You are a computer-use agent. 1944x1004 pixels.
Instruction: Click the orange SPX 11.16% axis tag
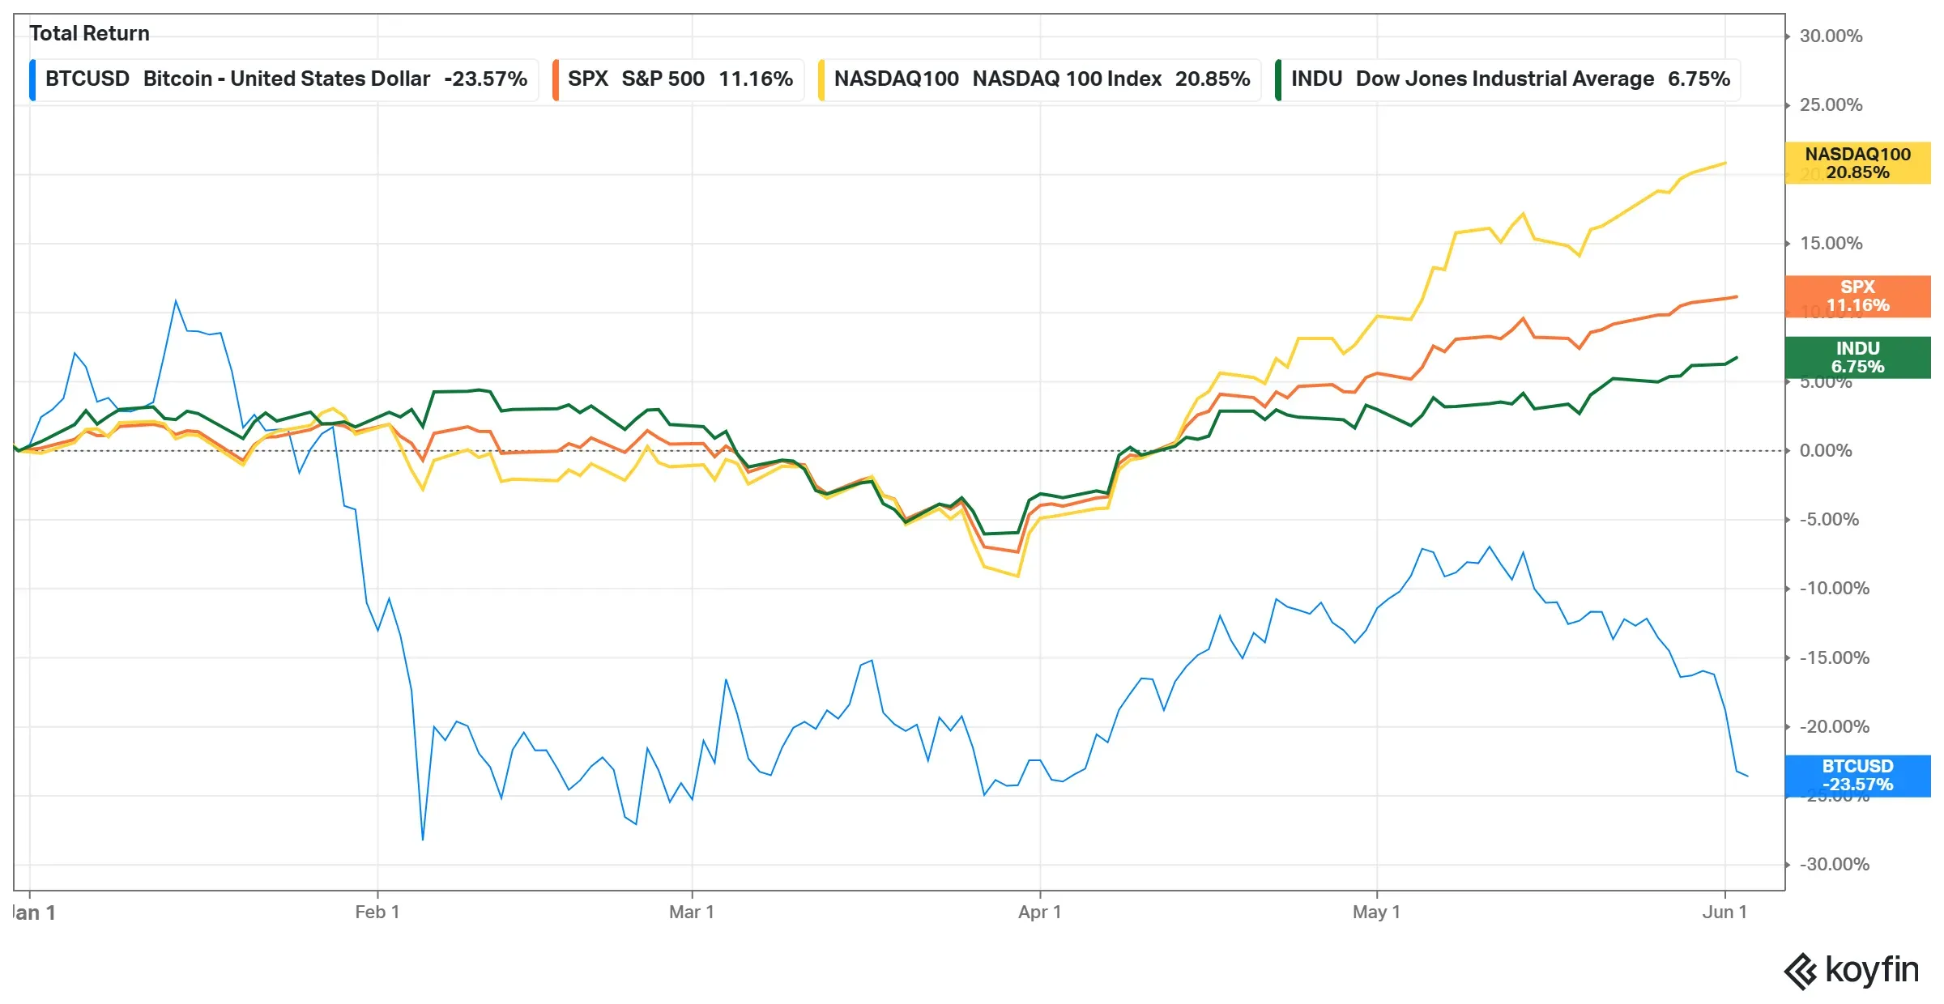tap(1857, 296)
